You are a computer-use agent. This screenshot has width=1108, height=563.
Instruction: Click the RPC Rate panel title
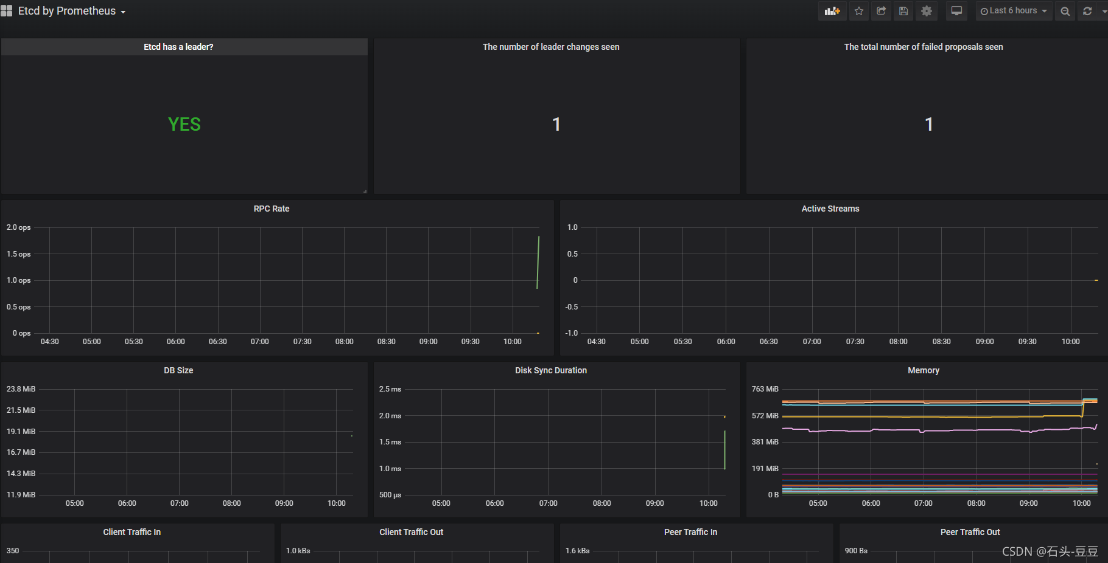[272, 209]
